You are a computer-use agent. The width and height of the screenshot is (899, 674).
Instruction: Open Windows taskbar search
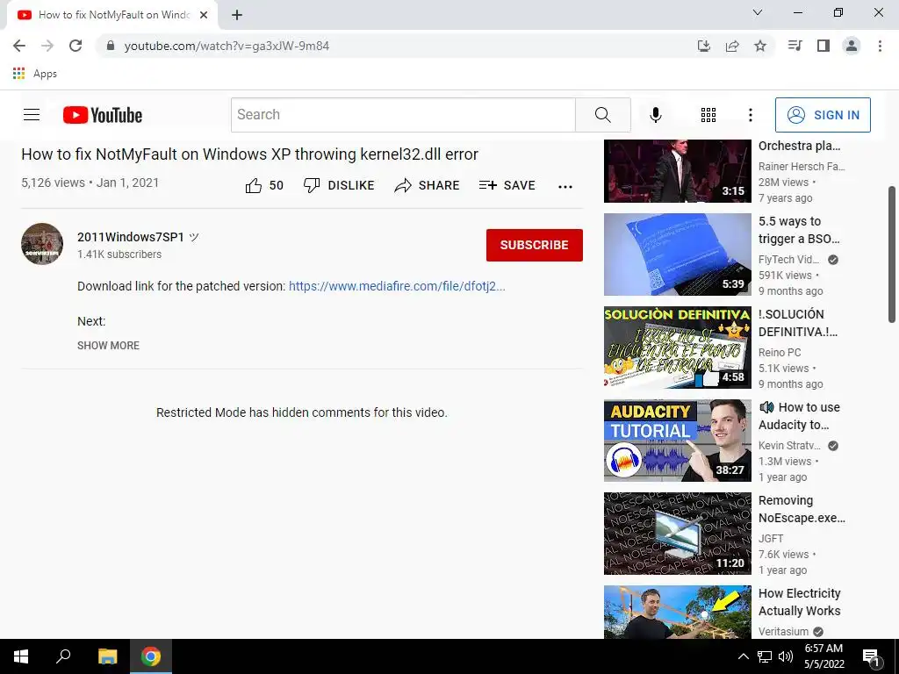(x=63, y=656)
